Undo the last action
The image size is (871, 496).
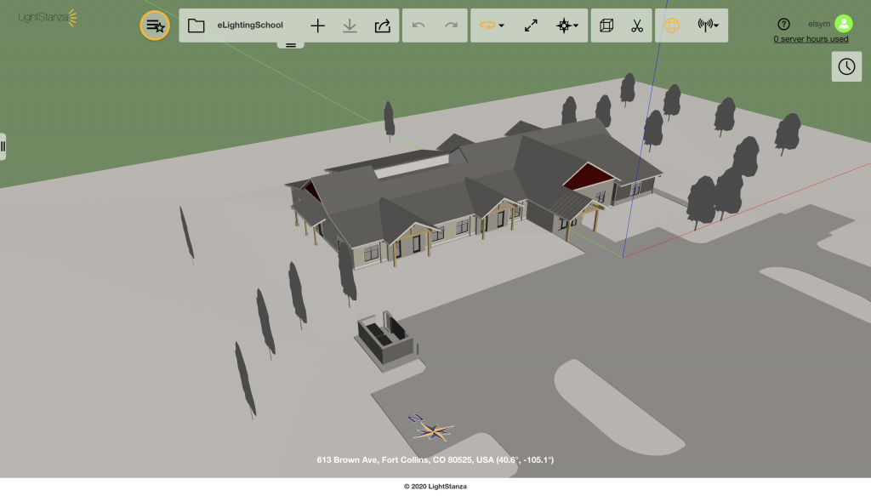click(x=418, y=25)
